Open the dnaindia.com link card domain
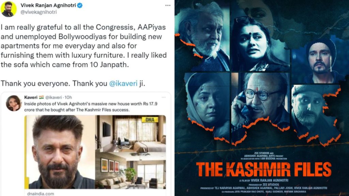Screen dimensions: 349x196 [x=41, y=194]
